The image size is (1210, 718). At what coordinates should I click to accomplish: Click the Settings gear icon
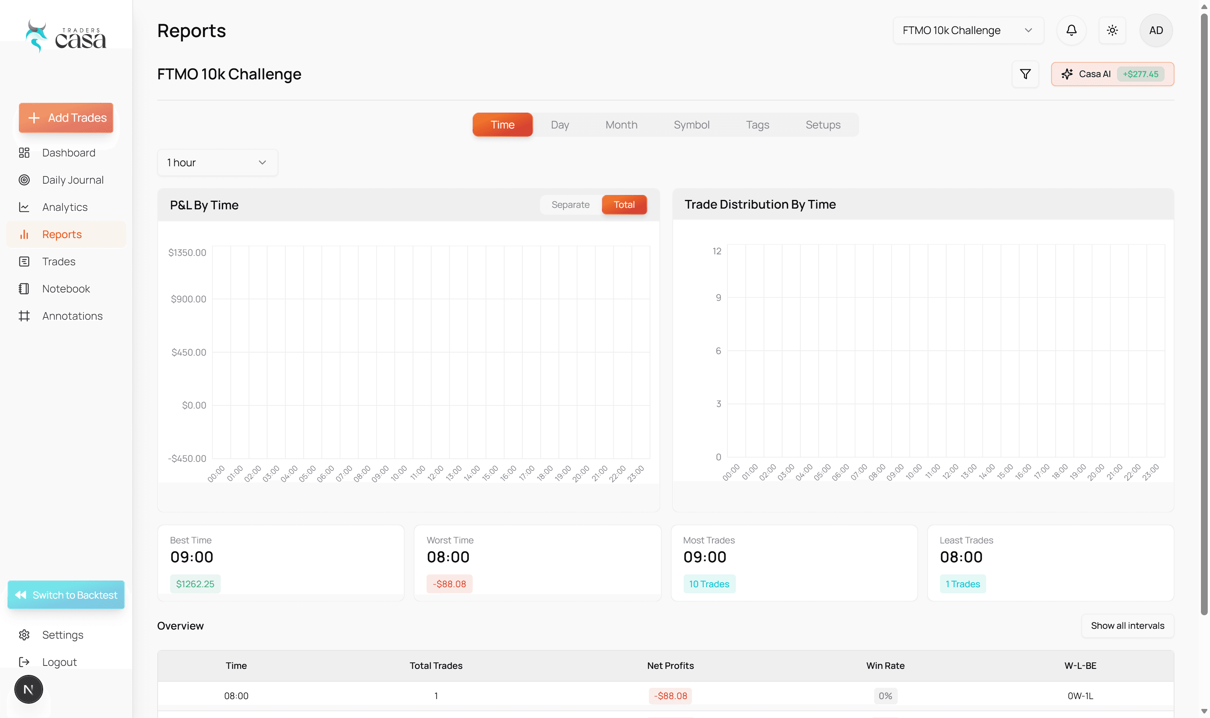pos(24,635)
